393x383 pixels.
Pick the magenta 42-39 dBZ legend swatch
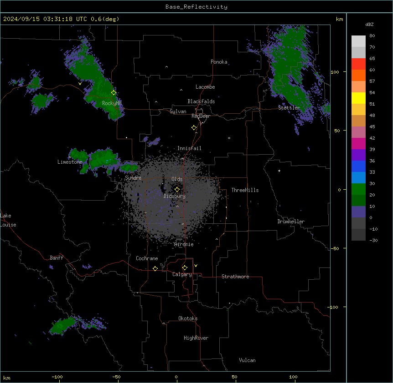[x=358, y=143]
